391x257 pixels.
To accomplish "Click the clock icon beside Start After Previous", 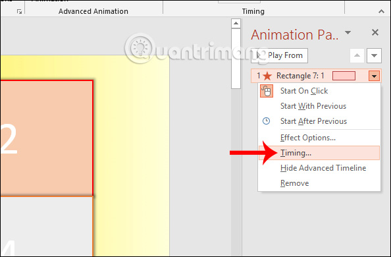I will pyautogui.click(x=267, y=121).
